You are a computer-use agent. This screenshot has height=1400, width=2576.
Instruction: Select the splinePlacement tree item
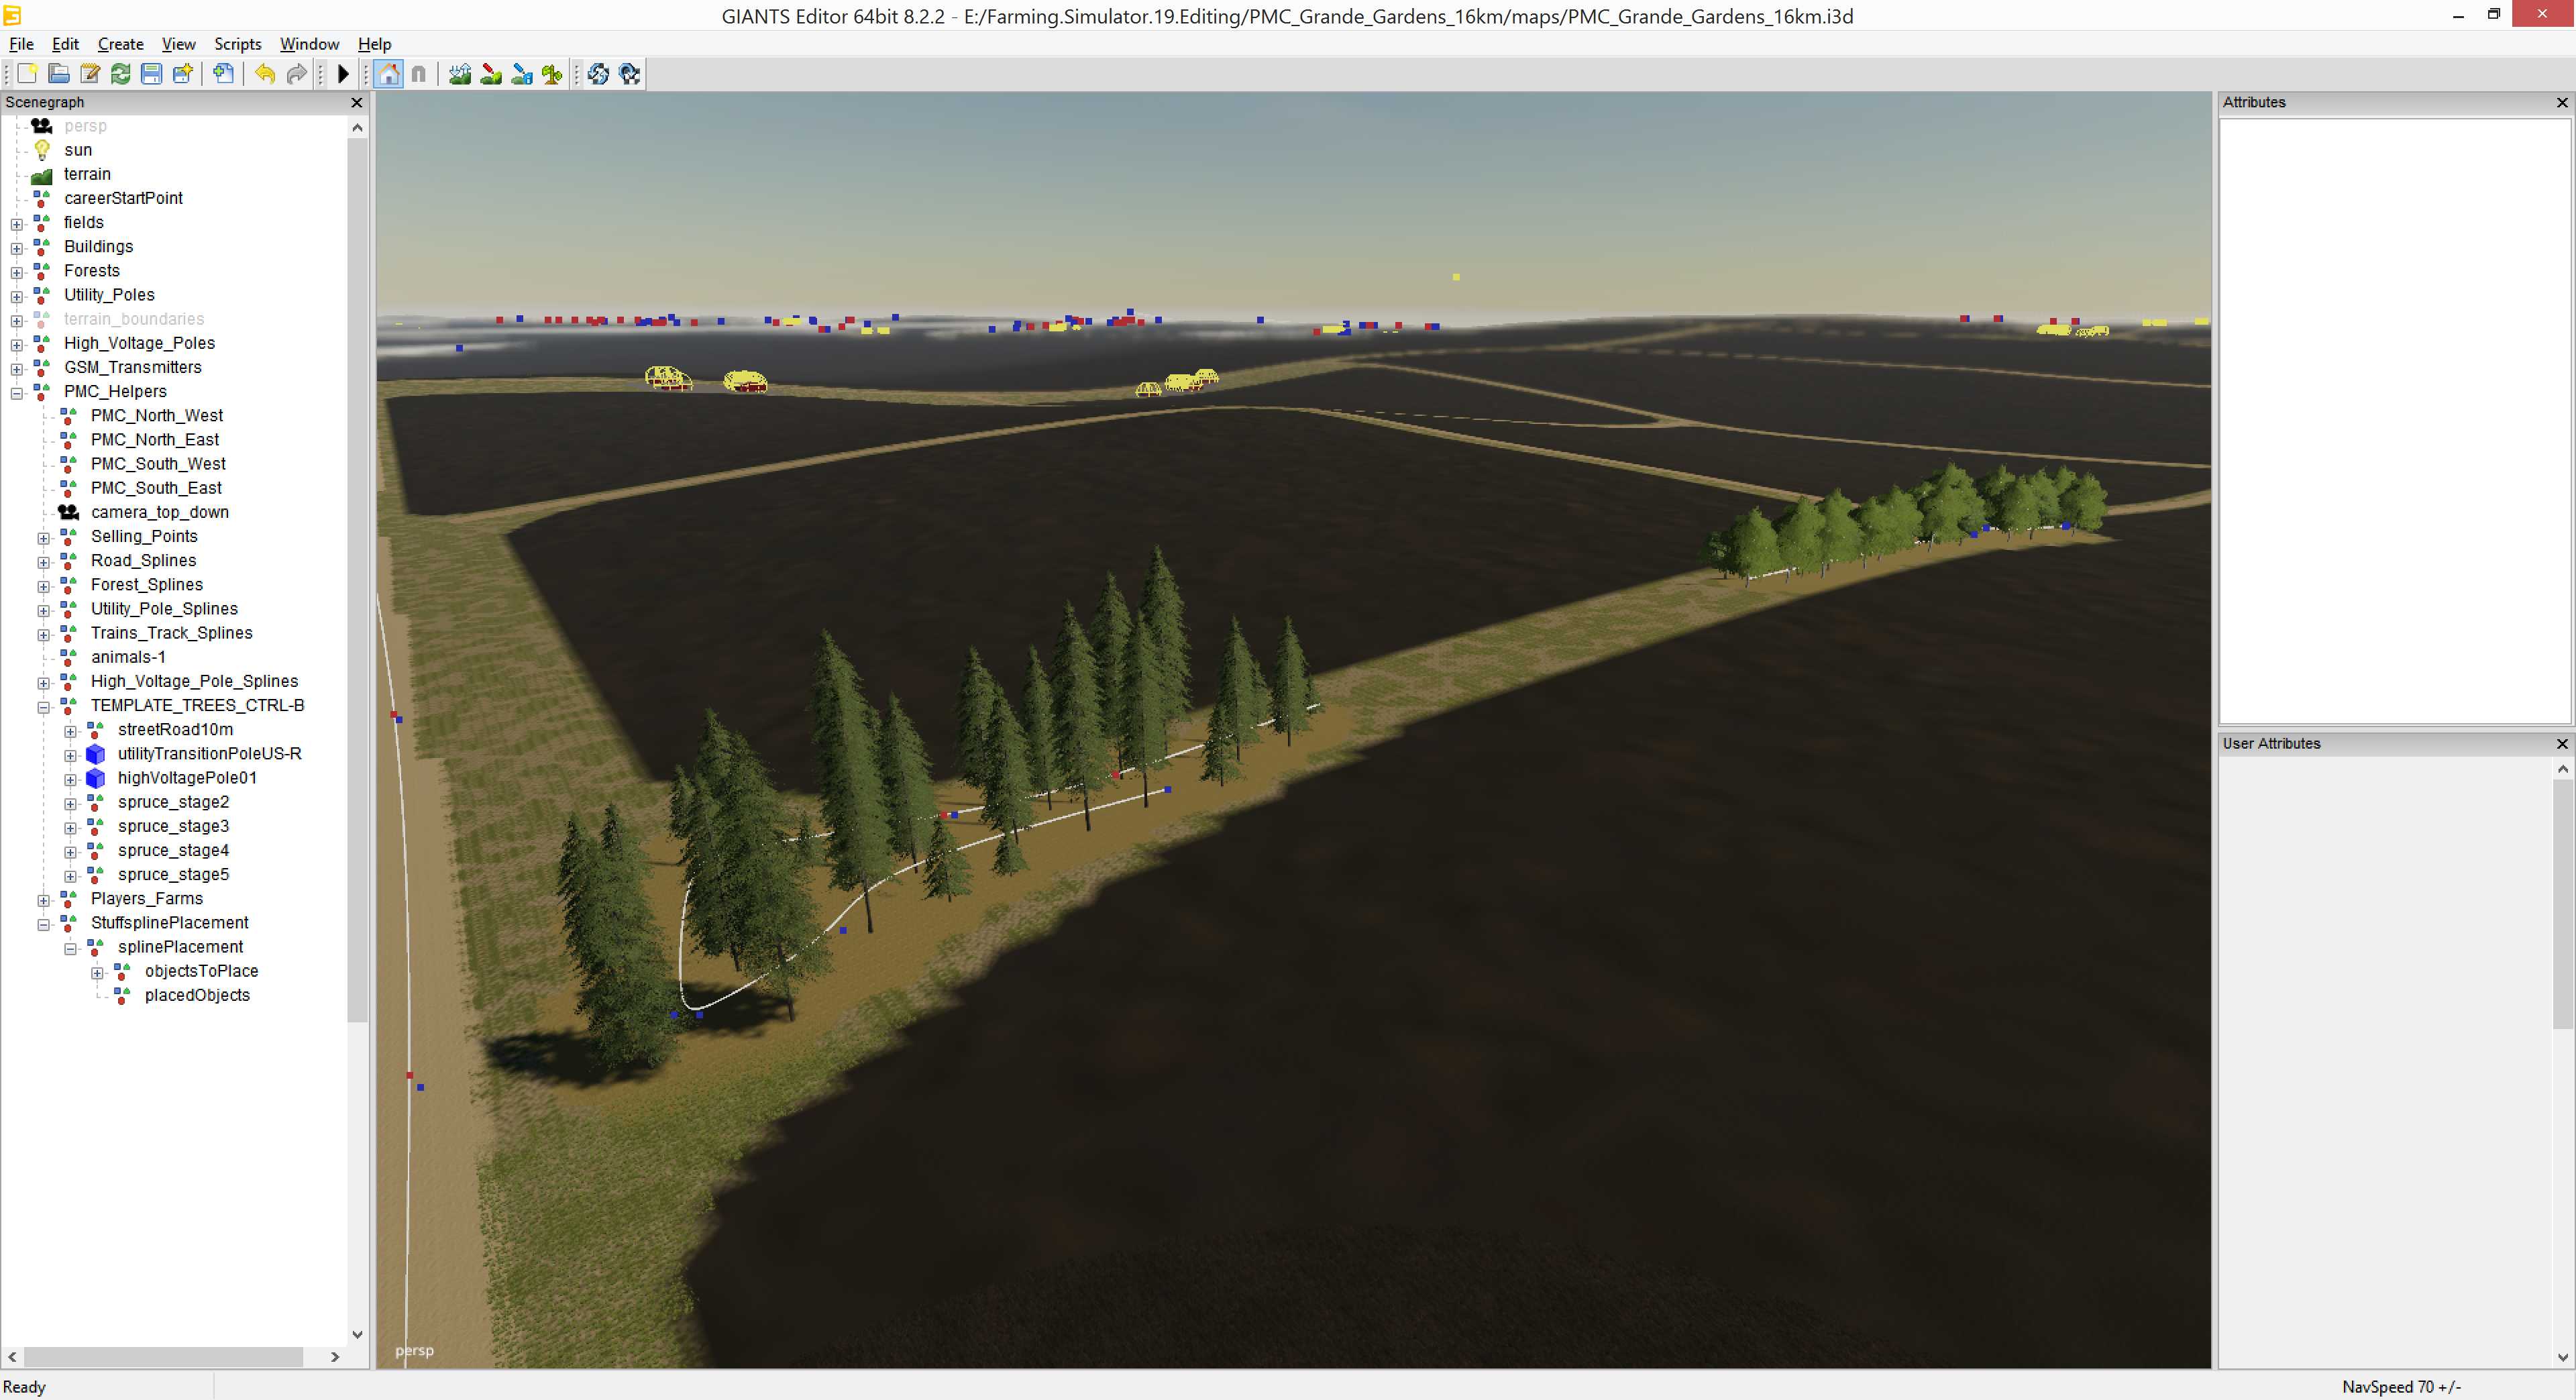point(181,947)
